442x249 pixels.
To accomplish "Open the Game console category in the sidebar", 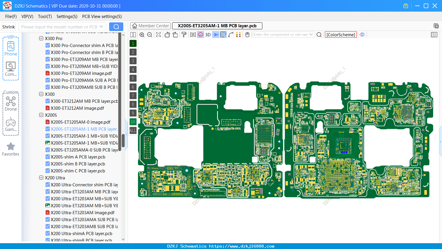I will 11,124.
